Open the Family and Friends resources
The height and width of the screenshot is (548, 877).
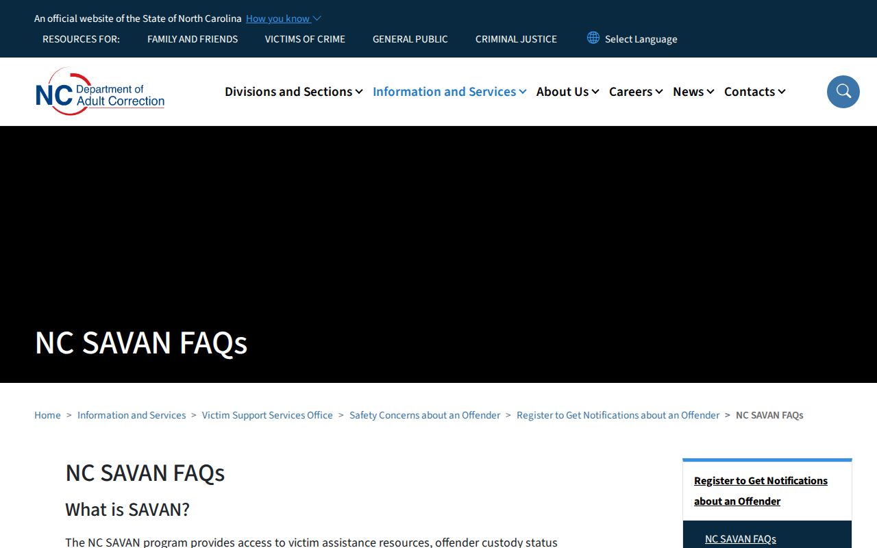coord(193,39)
